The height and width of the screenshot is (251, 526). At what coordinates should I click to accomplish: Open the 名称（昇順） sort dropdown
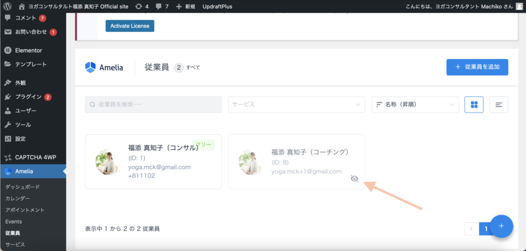(x=415, y=104)
